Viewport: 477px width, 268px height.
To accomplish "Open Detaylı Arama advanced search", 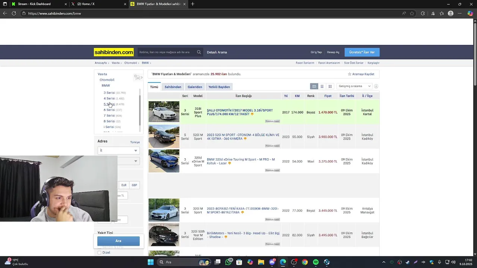I will point(217,52).
